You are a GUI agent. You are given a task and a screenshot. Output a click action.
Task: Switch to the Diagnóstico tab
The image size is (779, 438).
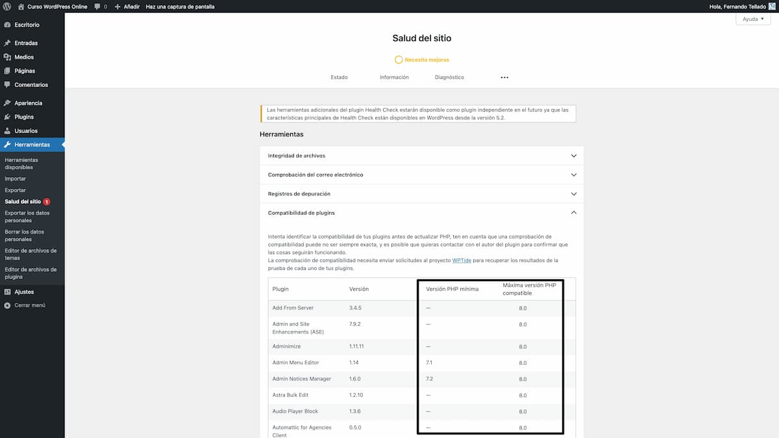click(449, 77)
